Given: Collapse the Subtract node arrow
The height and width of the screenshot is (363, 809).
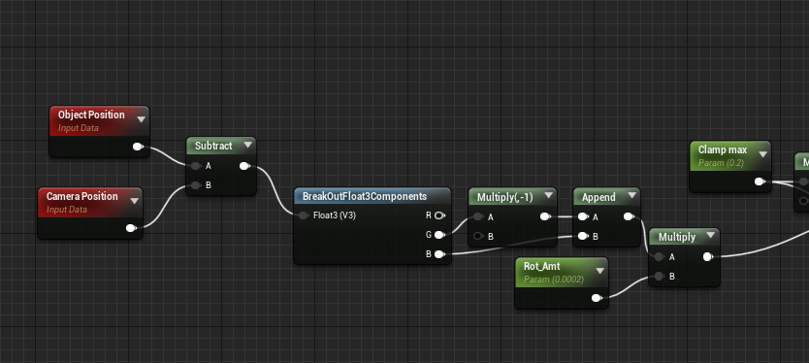Looking at the screenshot, I should click(248, 145).
